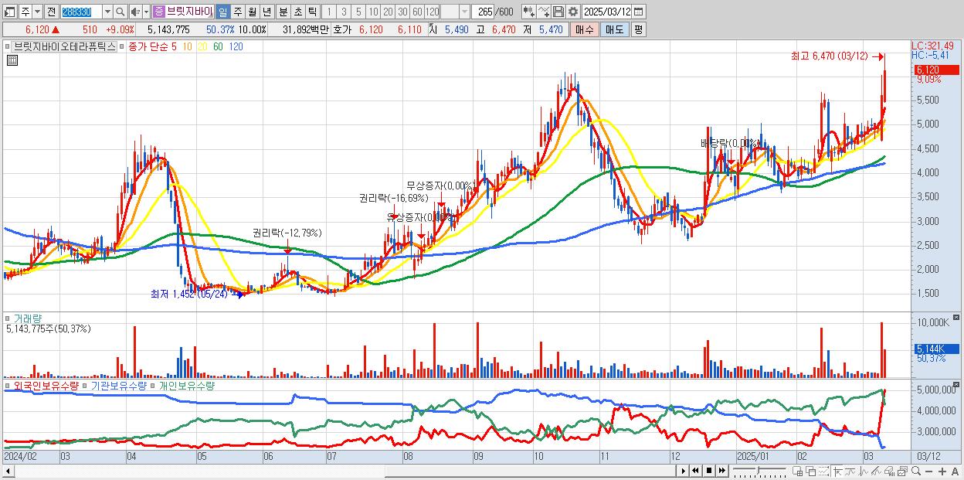Open the calendar date picker icon
Screen dimensions: 964x480
pos(638,12)
